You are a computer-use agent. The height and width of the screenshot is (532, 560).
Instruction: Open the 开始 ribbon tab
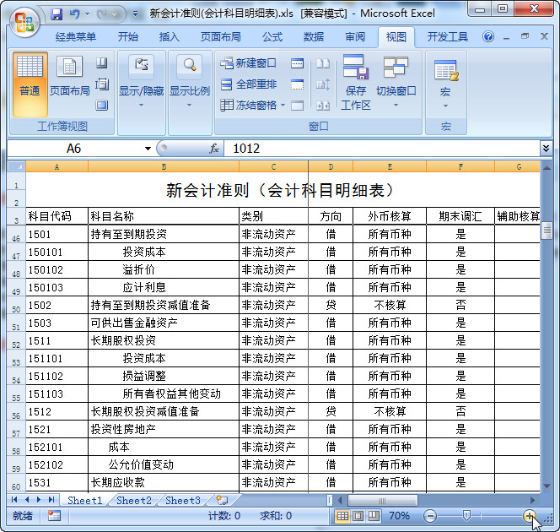(x=128, y=37)
